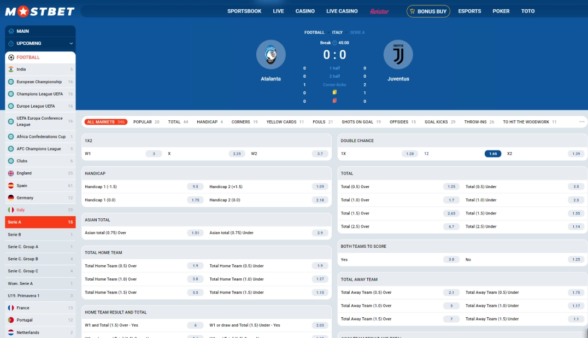Screen dimensions: 588x338
Task: Open Serie C. Group A row
Action: coord(40,247)
